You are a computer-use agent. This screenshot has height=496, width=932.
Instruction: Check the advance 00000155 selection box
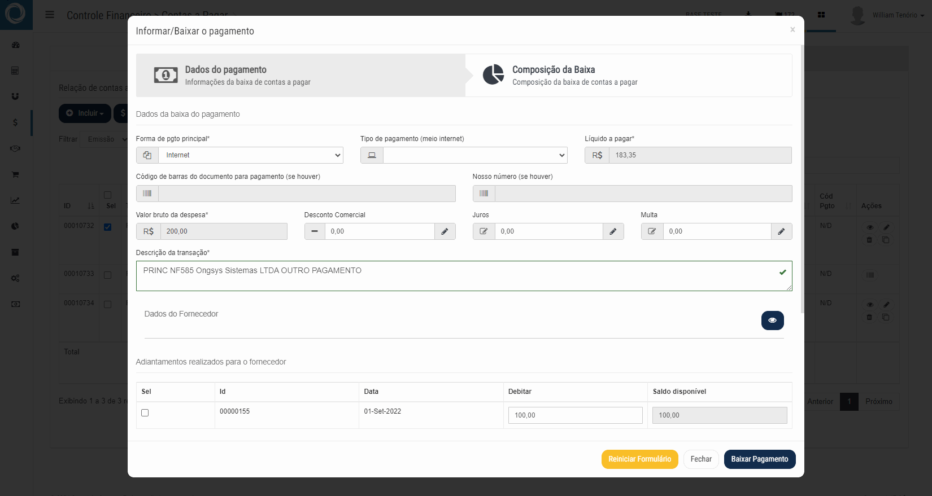pos(145,413)
